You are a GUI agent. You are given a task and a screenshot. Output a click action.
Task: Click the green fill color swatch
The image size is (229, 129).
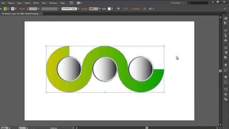(x=5, y=9)
